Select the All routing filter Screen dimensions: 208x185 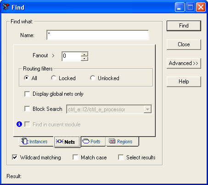(27, 78)
